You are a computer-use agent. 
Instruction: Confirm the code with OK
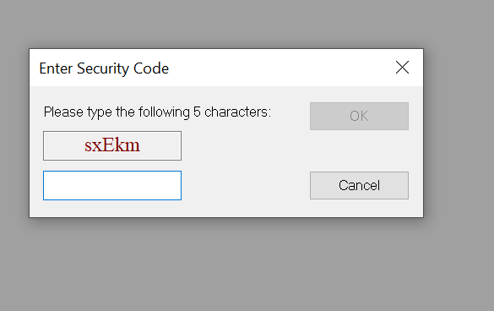(x=359, y=116)
